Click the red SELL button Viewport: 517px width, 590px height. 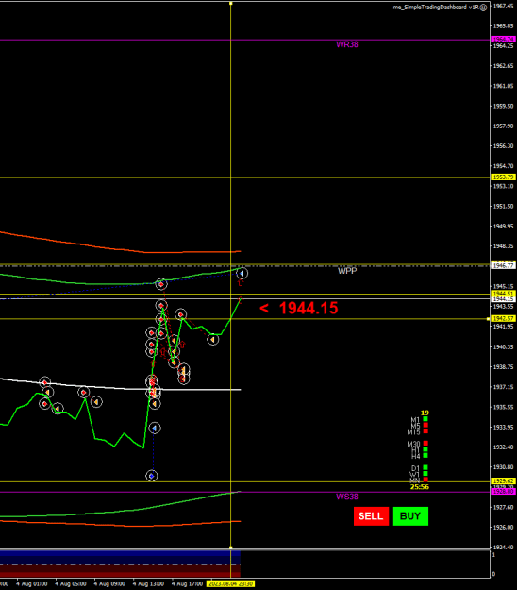coord(371,515)
